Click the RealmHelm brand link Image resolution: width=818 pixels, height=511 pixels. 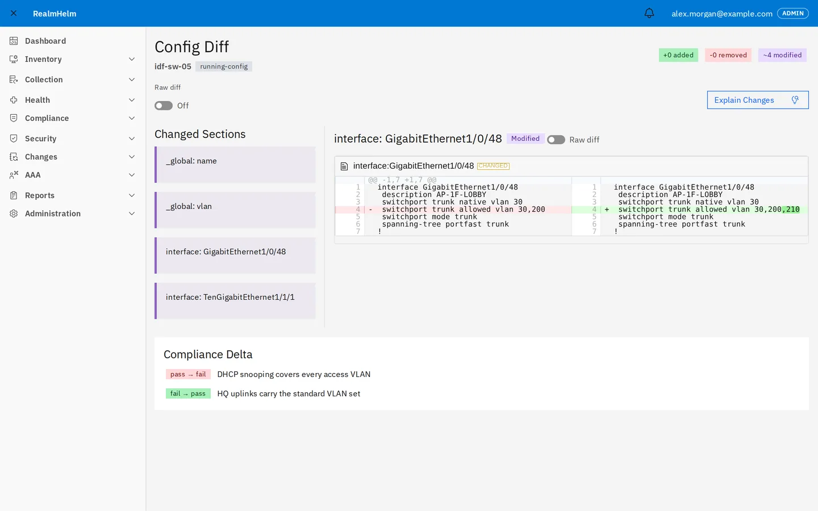(55, 14)
